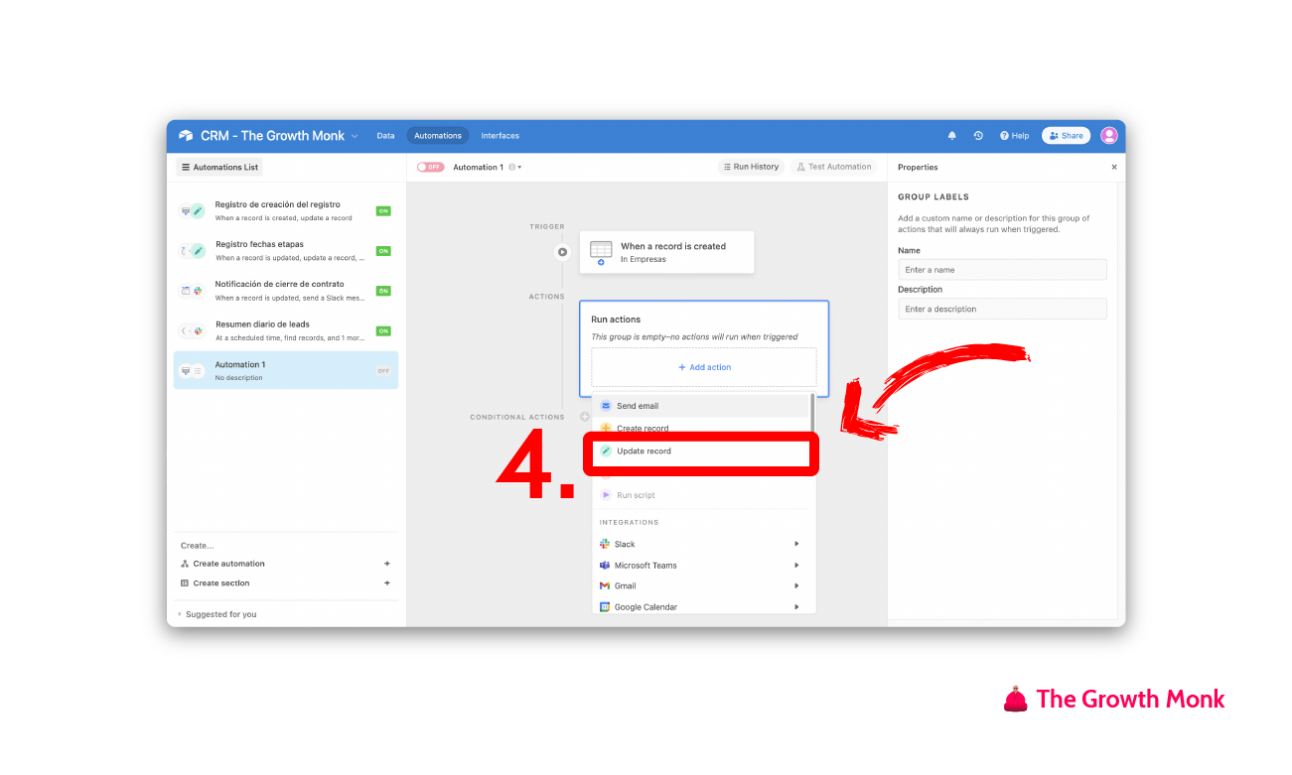Open the notifications bell icon
The image size is (1292, 775).
tap(952, 136)
